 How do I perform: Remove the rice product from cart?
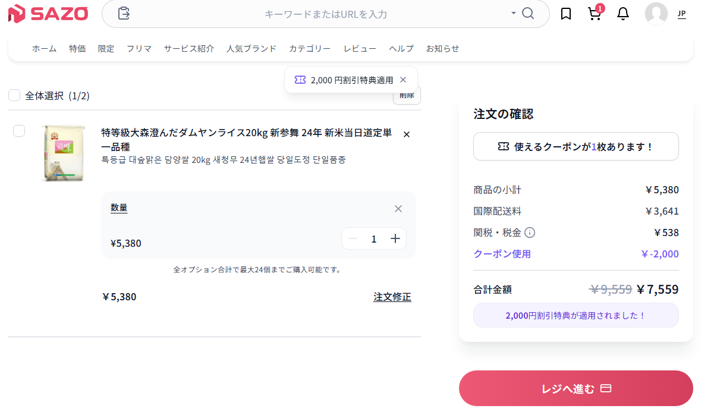click(x=407, y=134)
